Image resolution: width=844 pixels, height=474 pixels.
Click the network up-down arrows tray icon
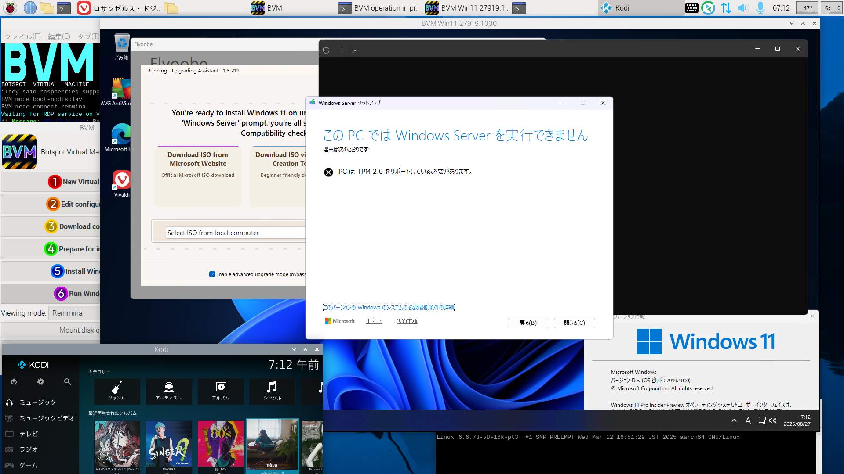pos(726,8)
